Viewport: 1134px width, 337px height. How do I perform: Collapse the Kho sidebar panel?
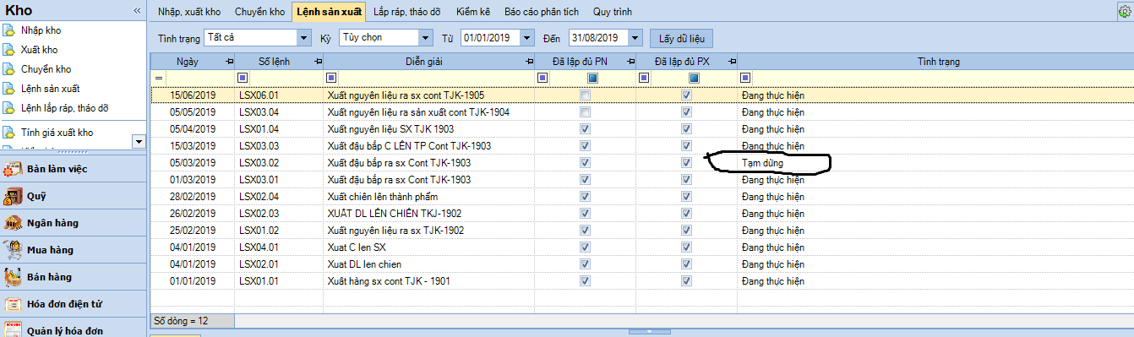(137, 10)
